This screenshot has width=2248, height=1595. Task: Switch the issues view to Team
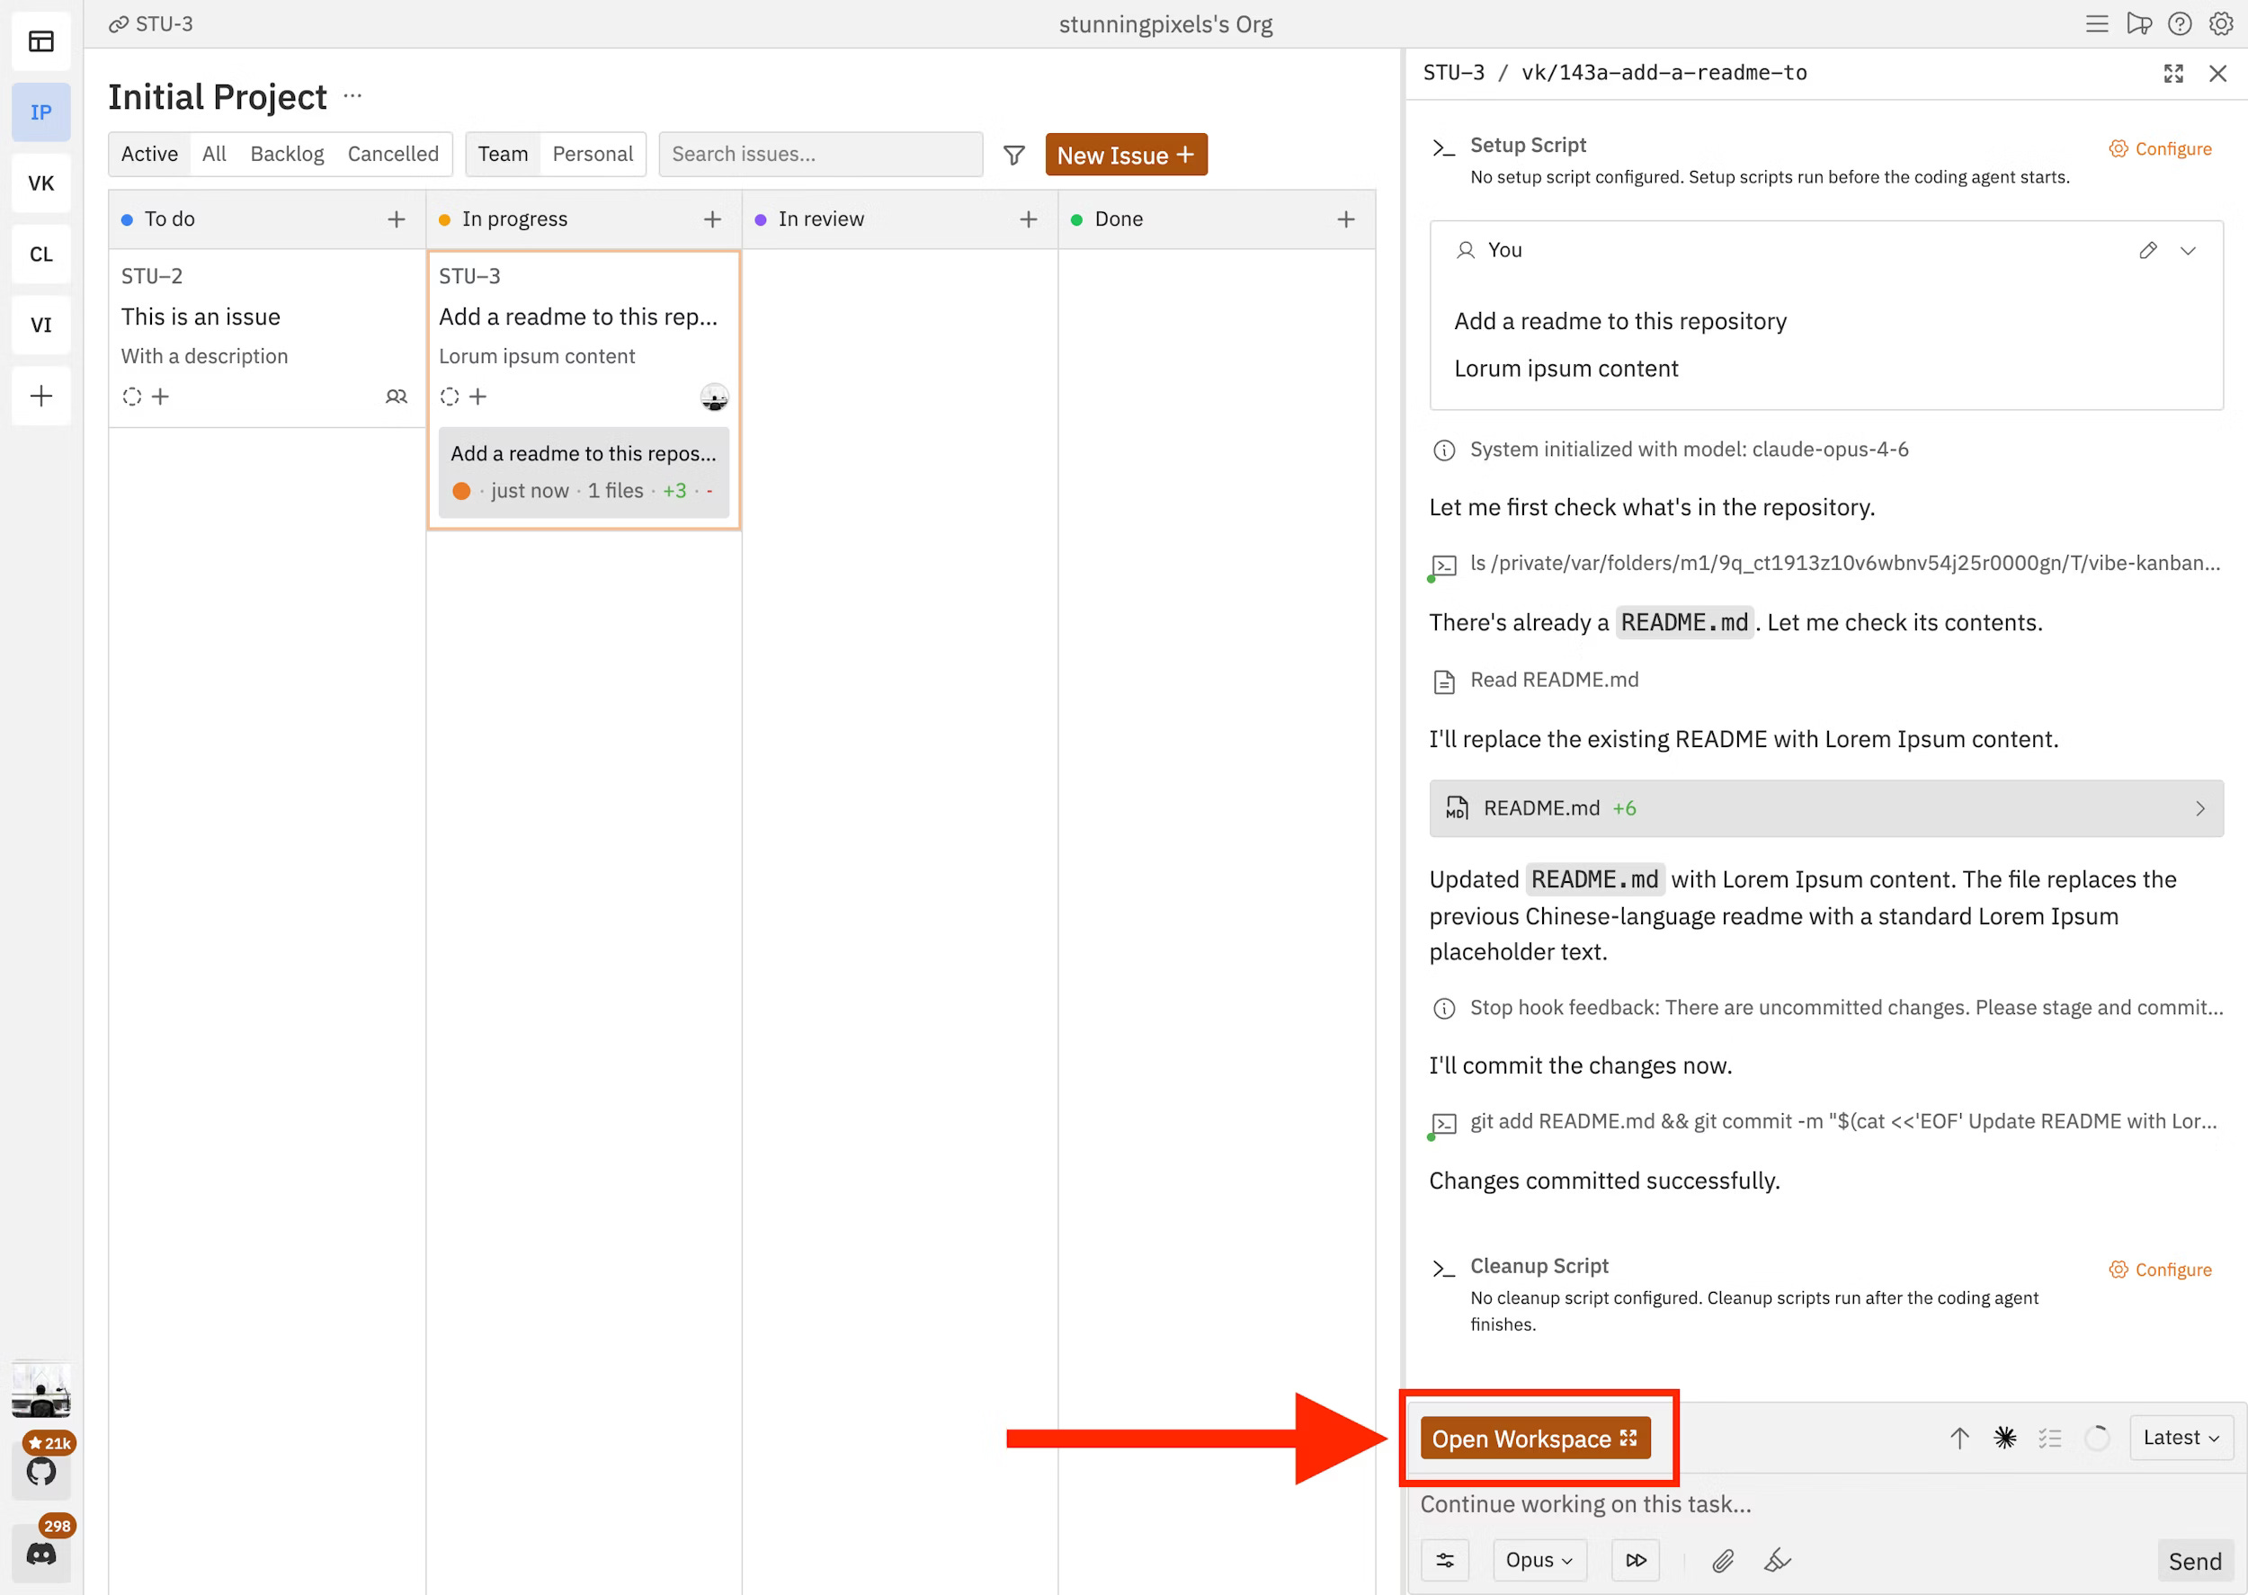point(503,155)
